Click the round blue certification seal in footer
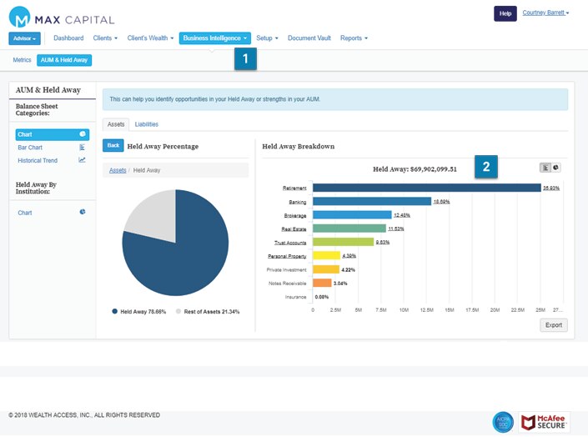 click(502, 422)
